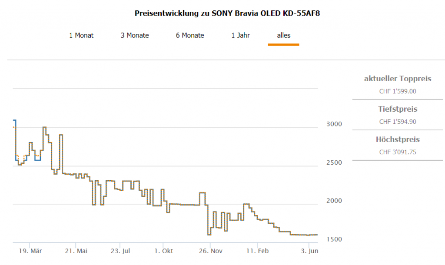Viewport: 445px width, 265px height.
Task: Show the "6 Monate" price history
Action: tap(190, 36)
